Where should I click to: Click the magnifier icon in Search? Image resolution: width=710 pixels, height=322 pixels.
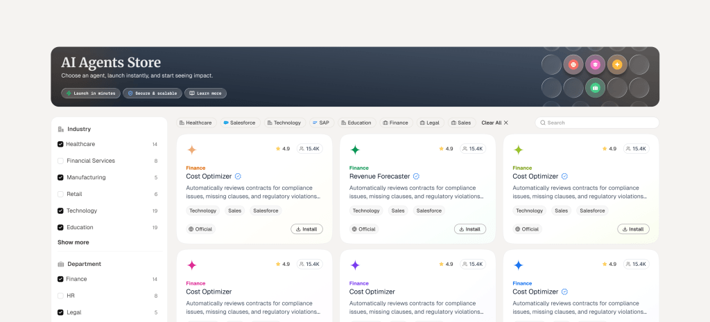[x=542, y=123]
